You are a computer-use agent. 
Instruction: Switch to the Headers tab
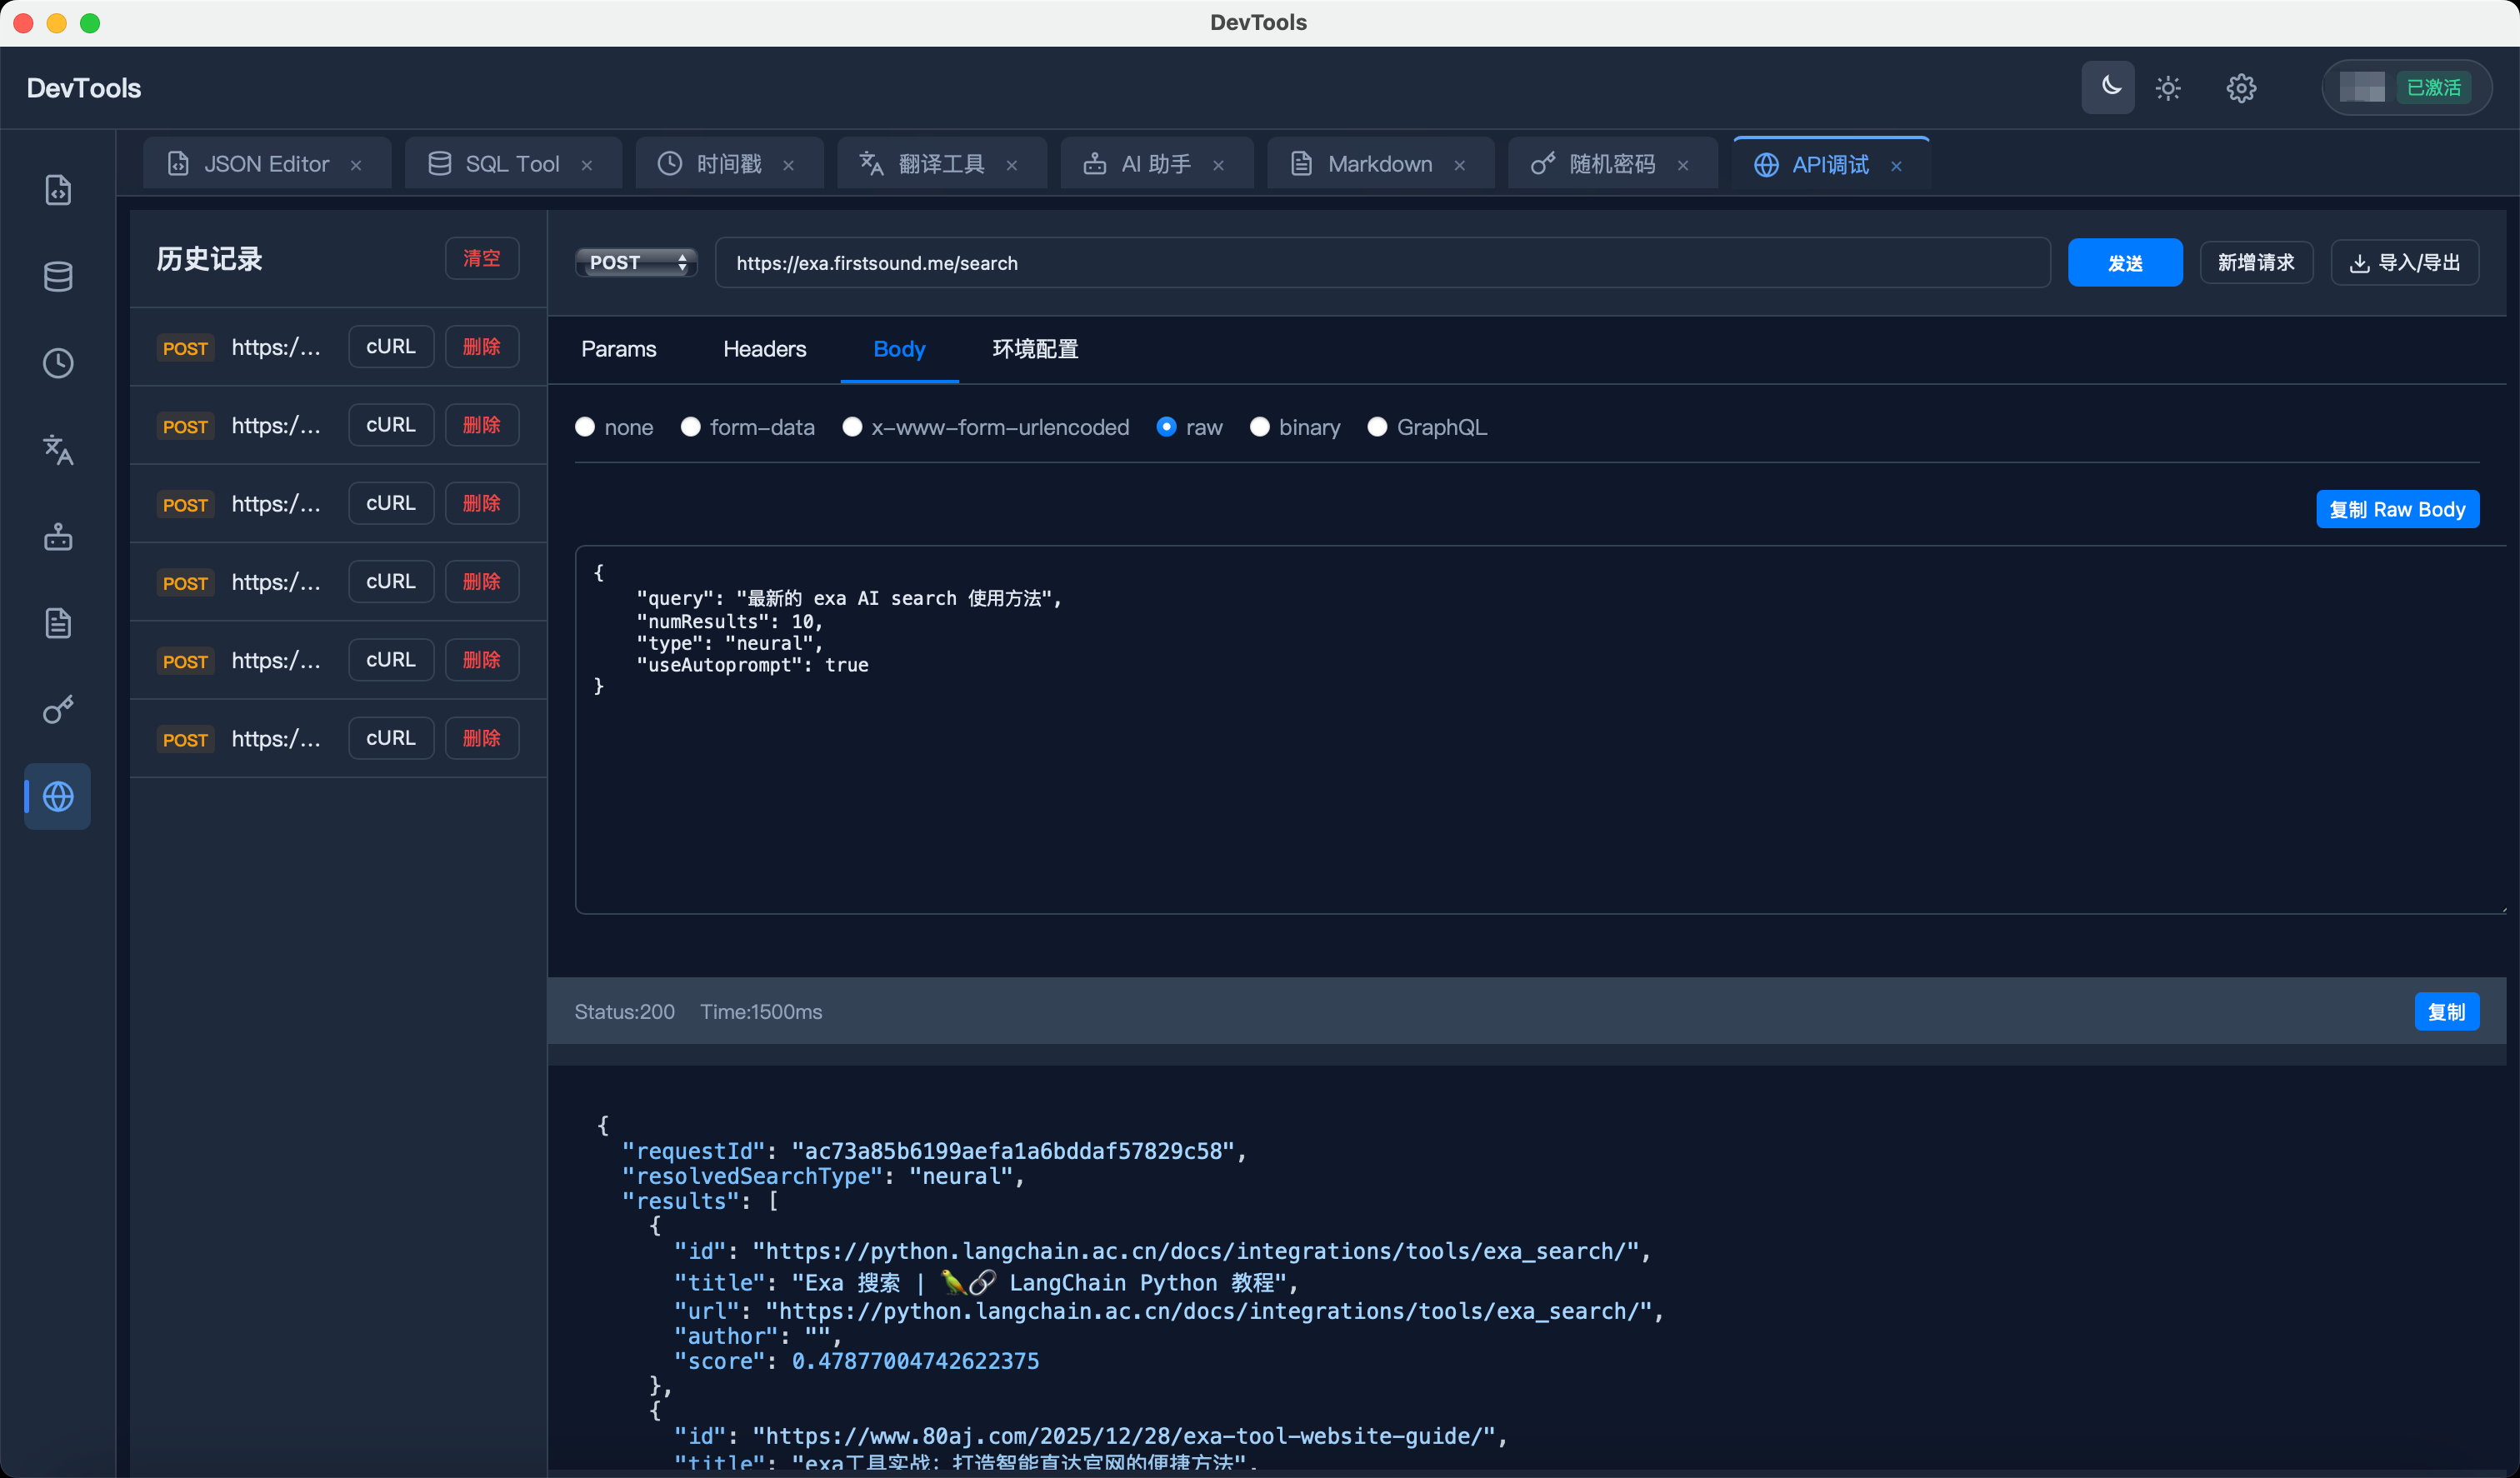pyautogui.click(x=764, y=349)
